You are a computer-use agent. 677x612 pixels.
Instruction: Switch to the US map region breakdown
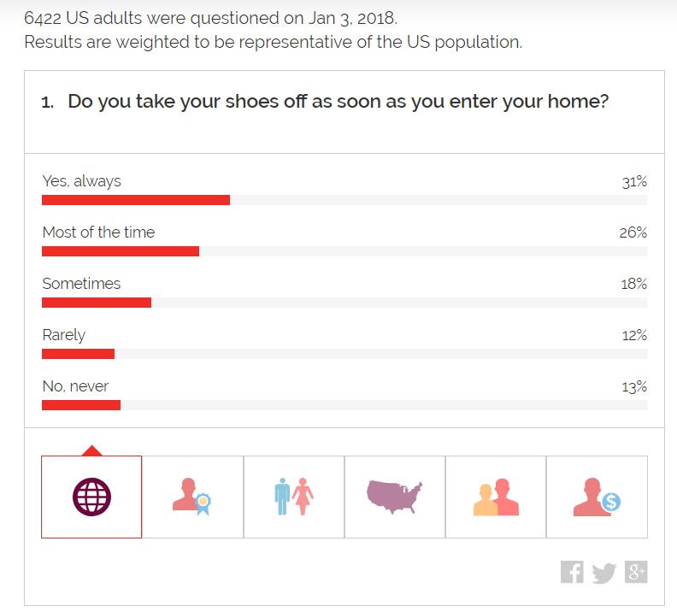(394, 497)
